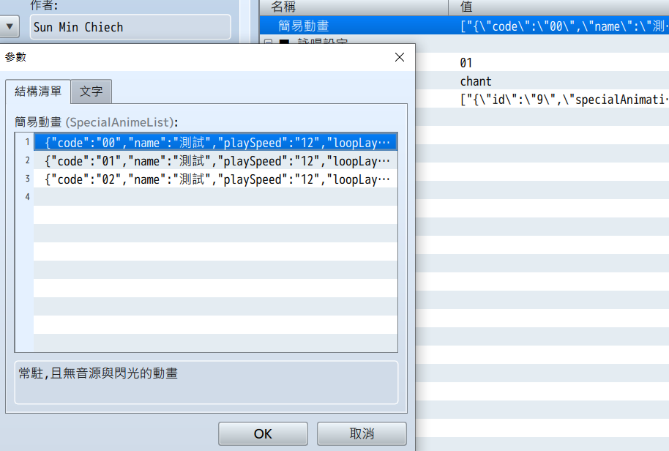The height and width of the screenshot is (451, 669).
Task: Edit the author field Sun Min Chiech
Action: click(x=130, y=27)
